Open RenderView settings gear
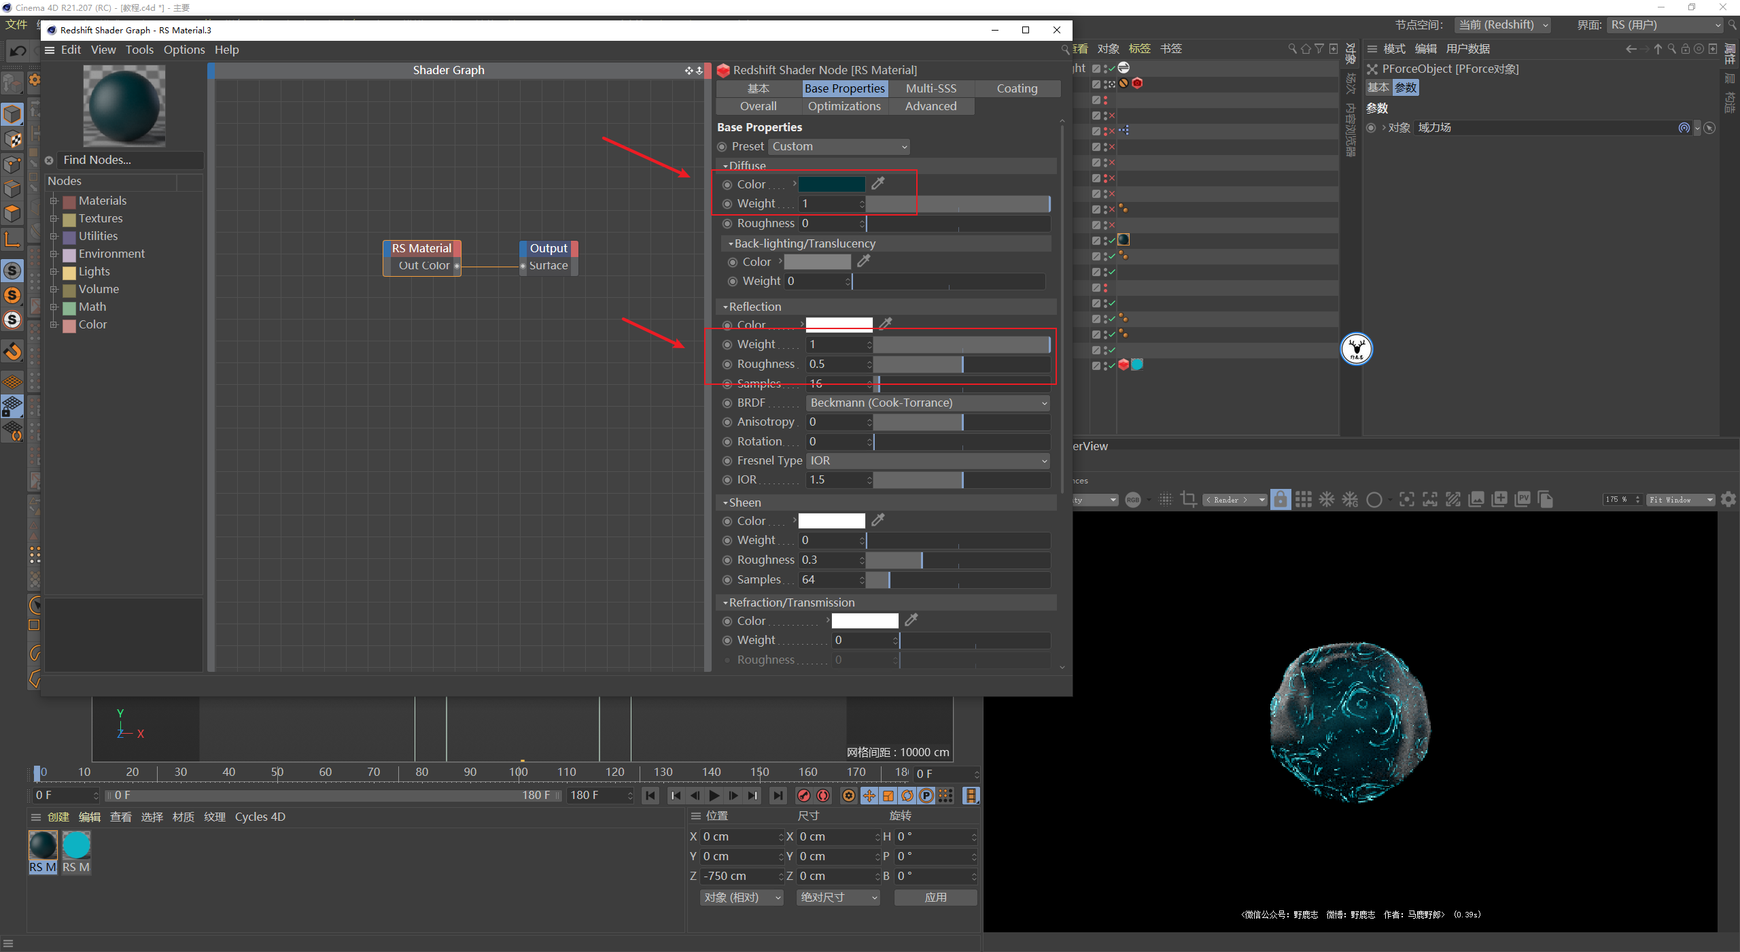This screenshot has width=1740, height=952. click(1728, 500)
